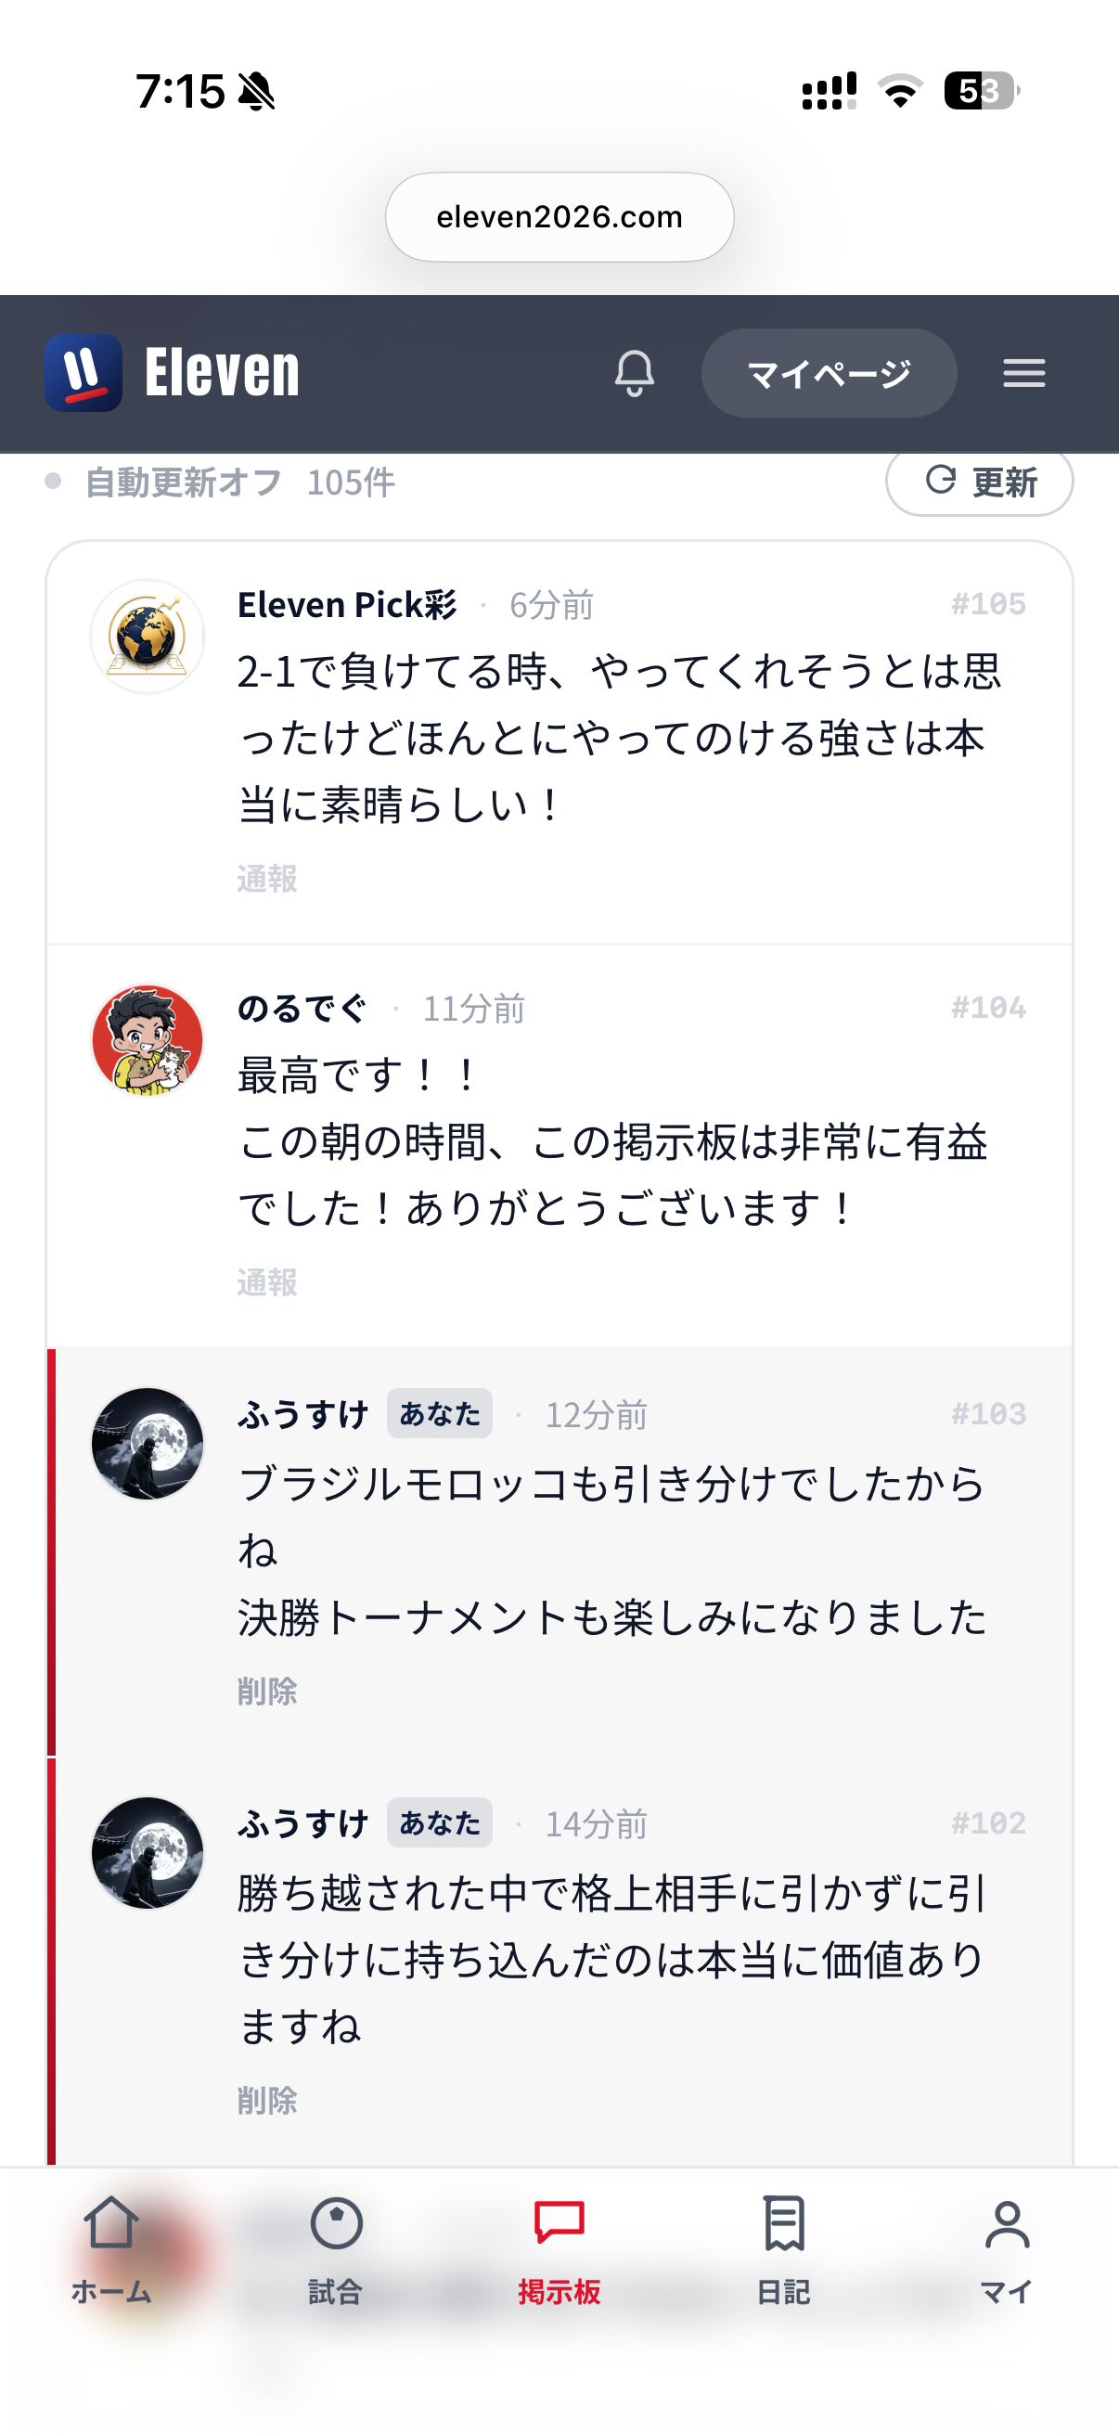Report post #105 via 通報
The image size is (1119, 2433).
(267, 880)
